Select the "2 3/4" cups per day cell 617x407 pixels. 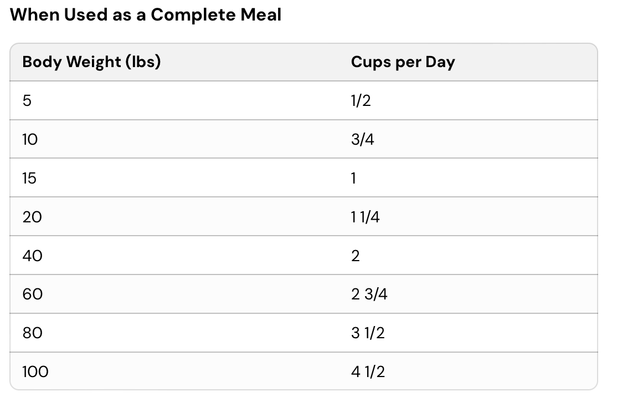(369, 294)
